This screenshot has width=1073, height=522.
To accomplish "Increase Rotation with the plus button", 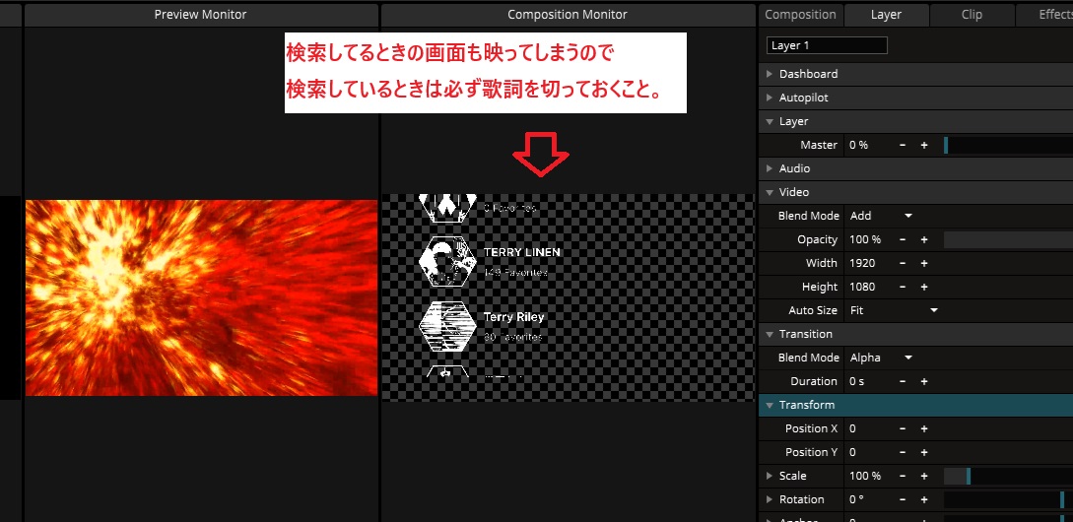I will point(924,499).
